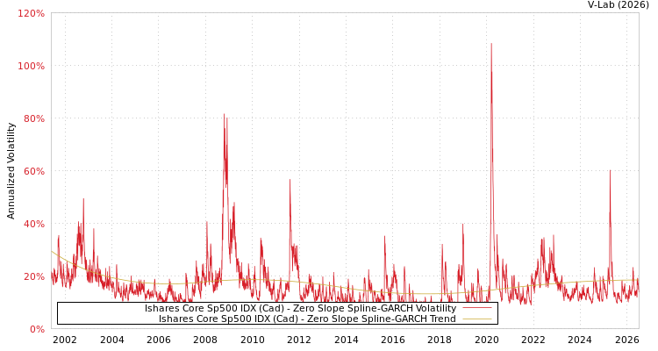Select the Zero Slope Spline-GARCH Trend legend entry
658x351 pixels.
307,319
